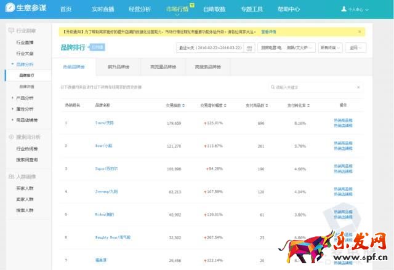
Task: Expand the 属性分析 sidebar group
Action: [x=12, y=109]
